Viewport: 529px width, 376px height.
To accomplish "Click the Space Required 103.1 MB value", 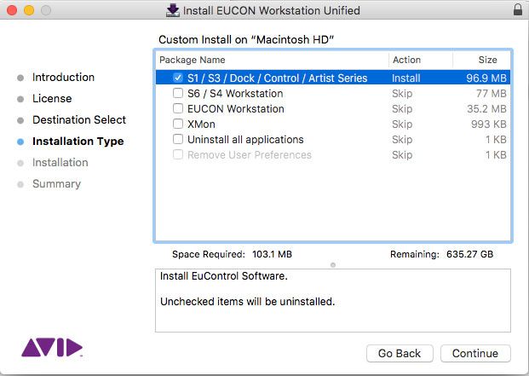I will click(x=272, y=254).
